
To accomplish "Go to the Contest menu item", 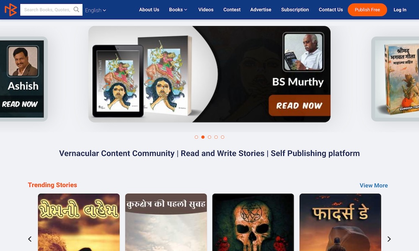I will pos(232,10).
